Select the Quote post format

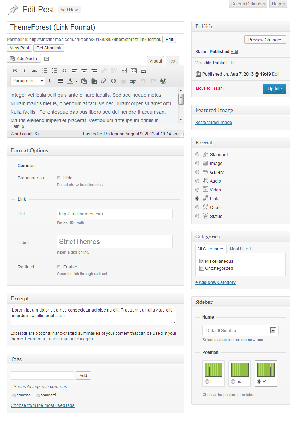click(x=197, y=207)
